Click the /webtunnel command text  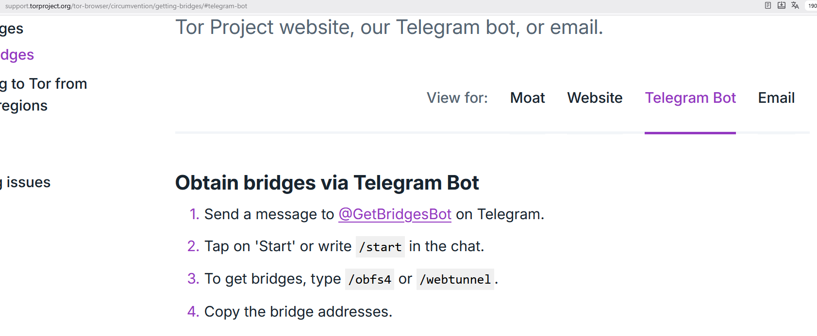(x=455, y=280)
